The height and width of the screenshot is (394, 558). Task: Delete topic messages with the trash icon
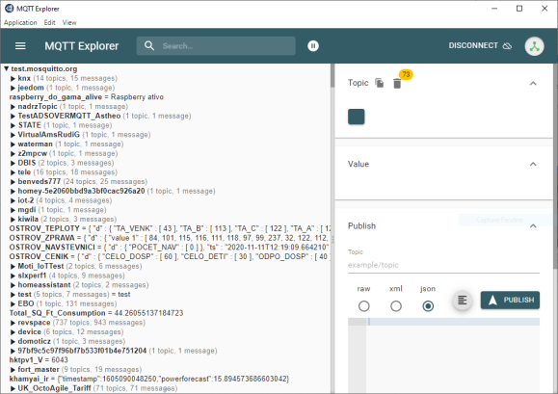[397, 84]
